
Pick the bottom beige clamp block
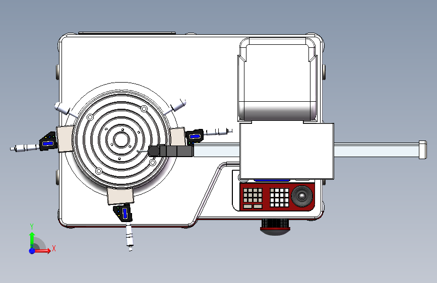tap(120, 196)
